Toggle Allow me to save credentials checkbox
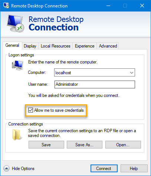Screen dimensions: 151x176 point(30,110)
